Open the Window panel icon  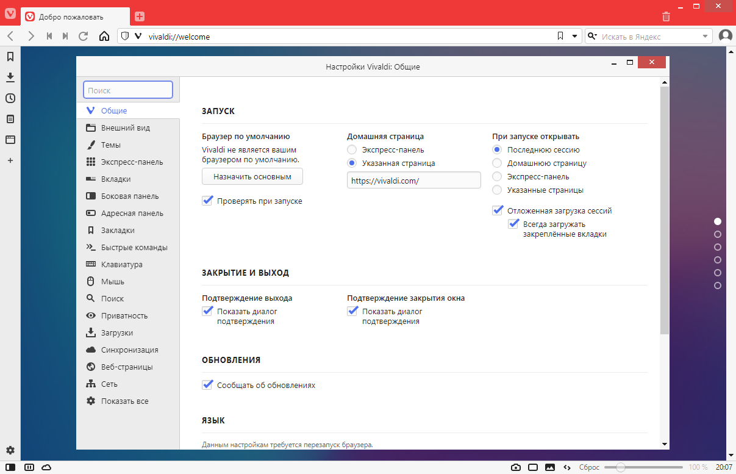(x=10, y=140)
